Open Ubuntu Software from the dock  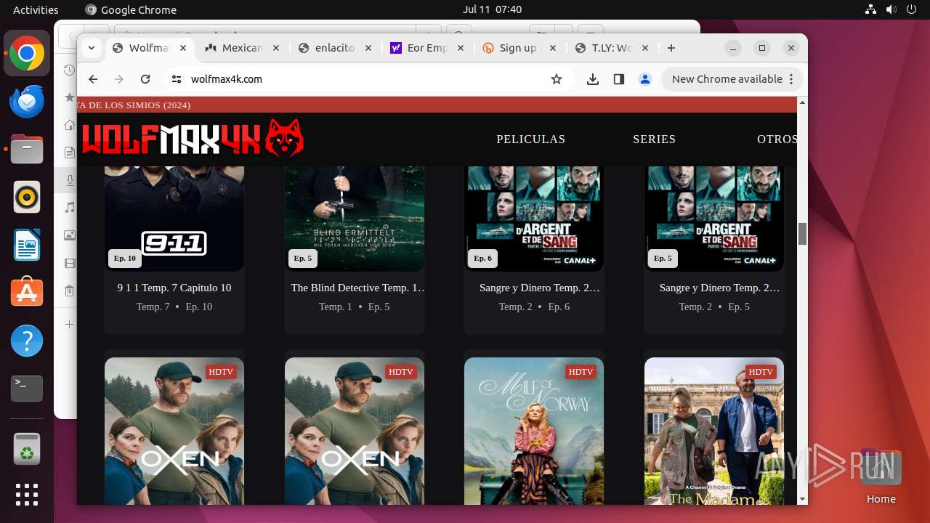[27, 293]
